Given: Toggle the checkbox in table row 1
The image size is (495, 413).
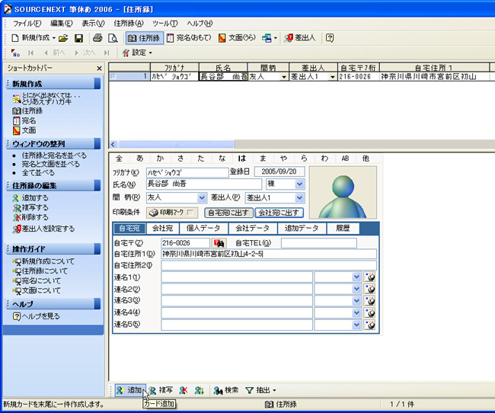Looking at the screenshot, I should click(113, 76).
